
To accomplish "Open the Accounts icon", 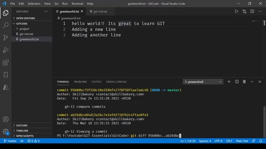I will [x=5, y=119].
